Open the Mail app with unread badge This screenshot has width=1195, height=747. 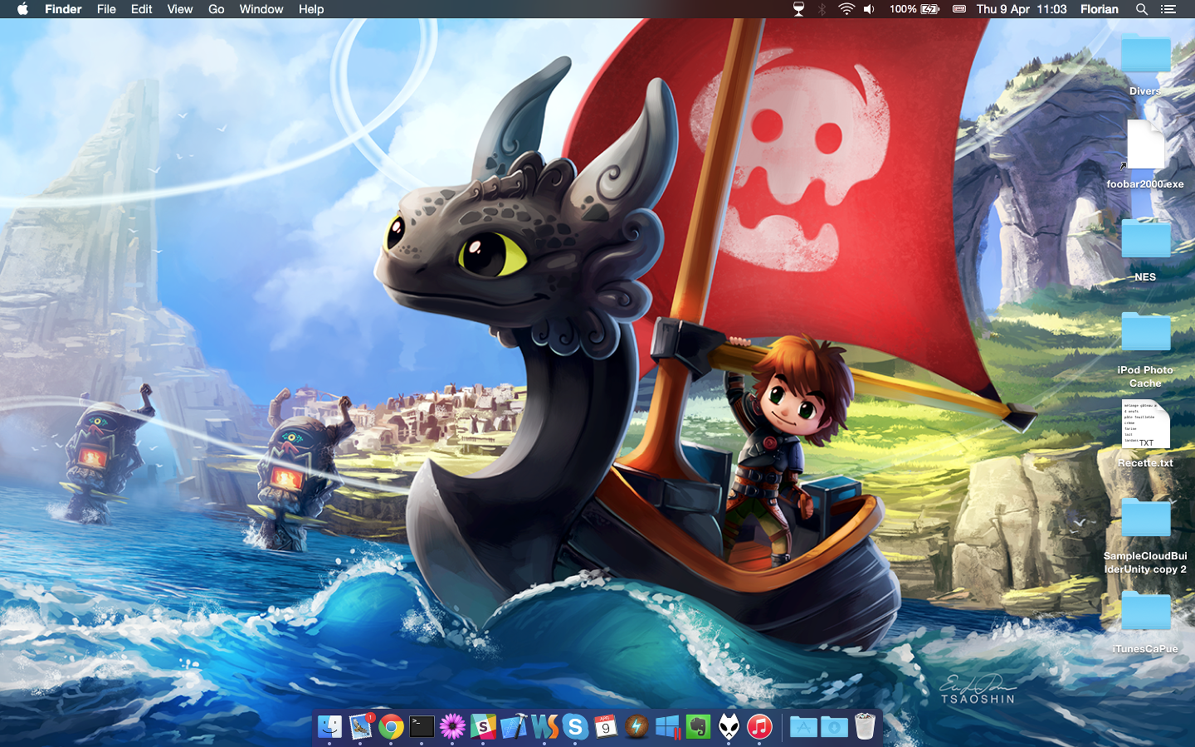(x=360, y=727)
